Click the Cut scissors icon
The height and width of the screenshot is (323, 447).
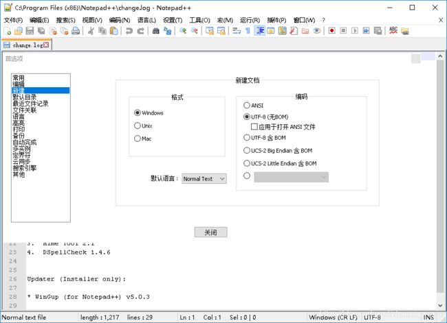pos(91,31)
